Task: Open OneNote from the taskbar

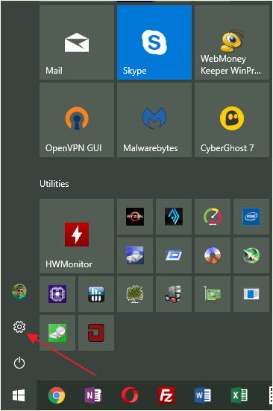Action: click(93, 395)
